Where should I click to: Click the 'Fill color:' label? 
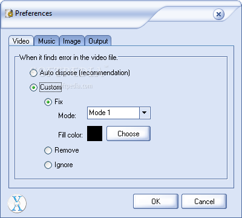click(70, 134)
